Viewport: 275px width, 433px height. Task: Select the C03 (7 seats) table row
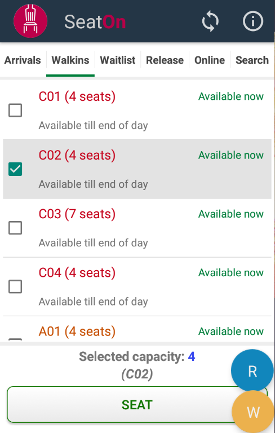[x=137, y=228]
